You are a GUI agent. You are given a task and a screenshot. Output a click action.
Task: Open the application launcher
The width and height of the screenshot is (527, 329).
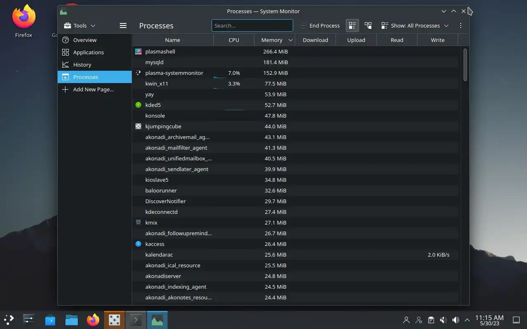[x=9, y=320]
